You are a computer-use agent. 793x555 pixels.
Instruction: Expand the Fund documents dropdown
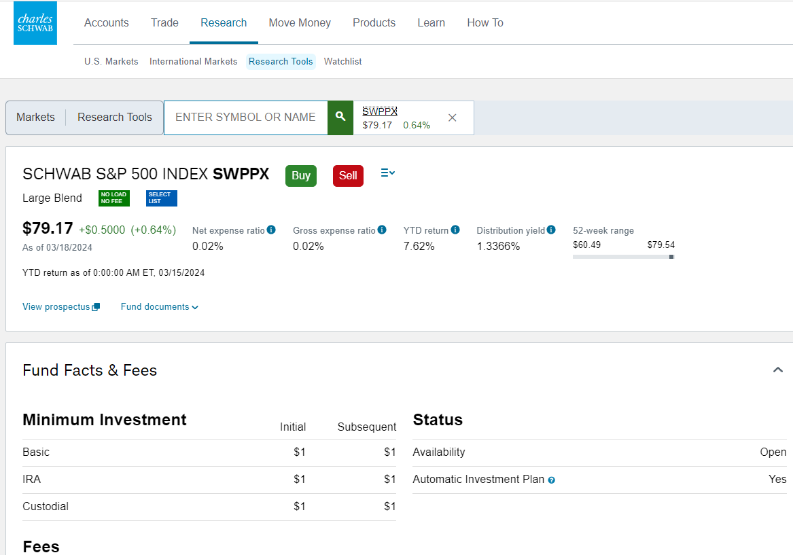[159, 307]
